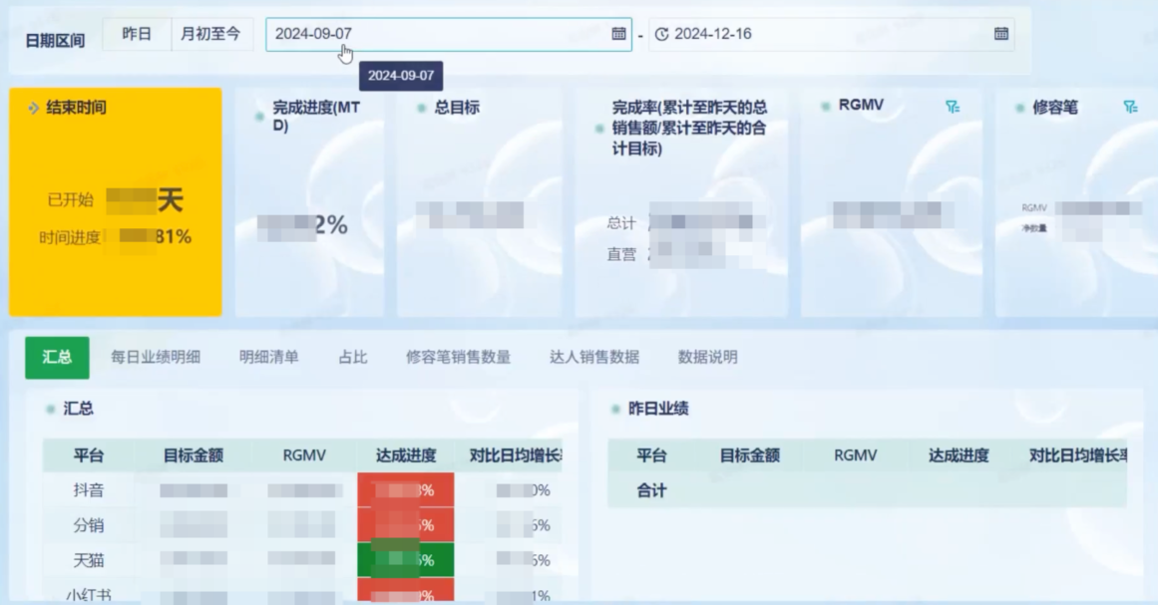Open the 数据说明 section

tap(708, 357)
